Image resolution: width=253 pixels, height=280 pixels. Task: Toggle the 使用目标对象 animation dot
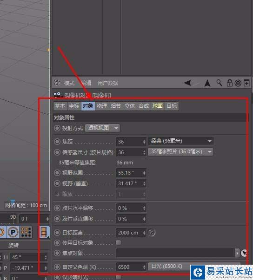(57, 243)
